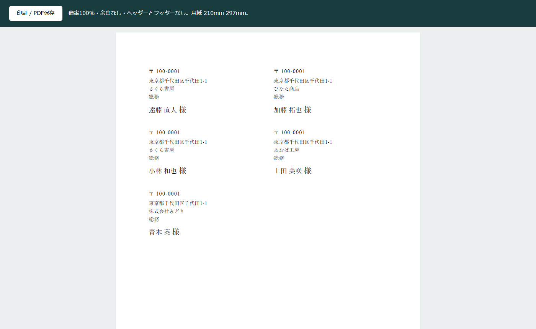Click 総務 on 青木 葵's label
536x329 pixels.
154,219
